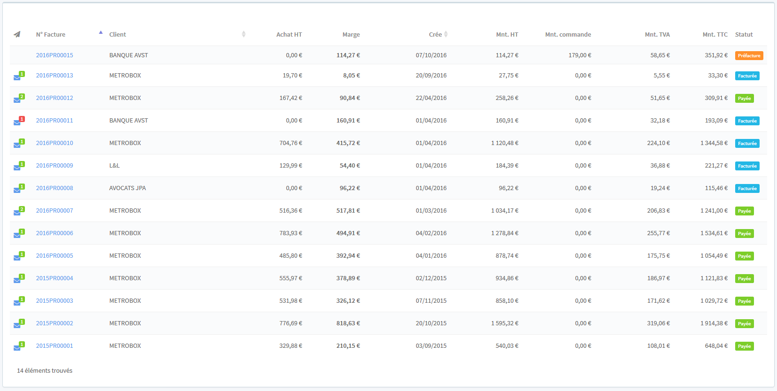Screen dimensions: 777x391
Task: Click Facturée badge on row 2016PR00009
Action: click(x=747, y=166)
